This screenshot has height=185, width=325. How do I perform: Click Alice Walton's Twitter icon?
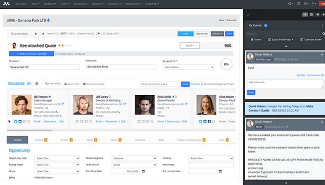[x=201, y=121]
